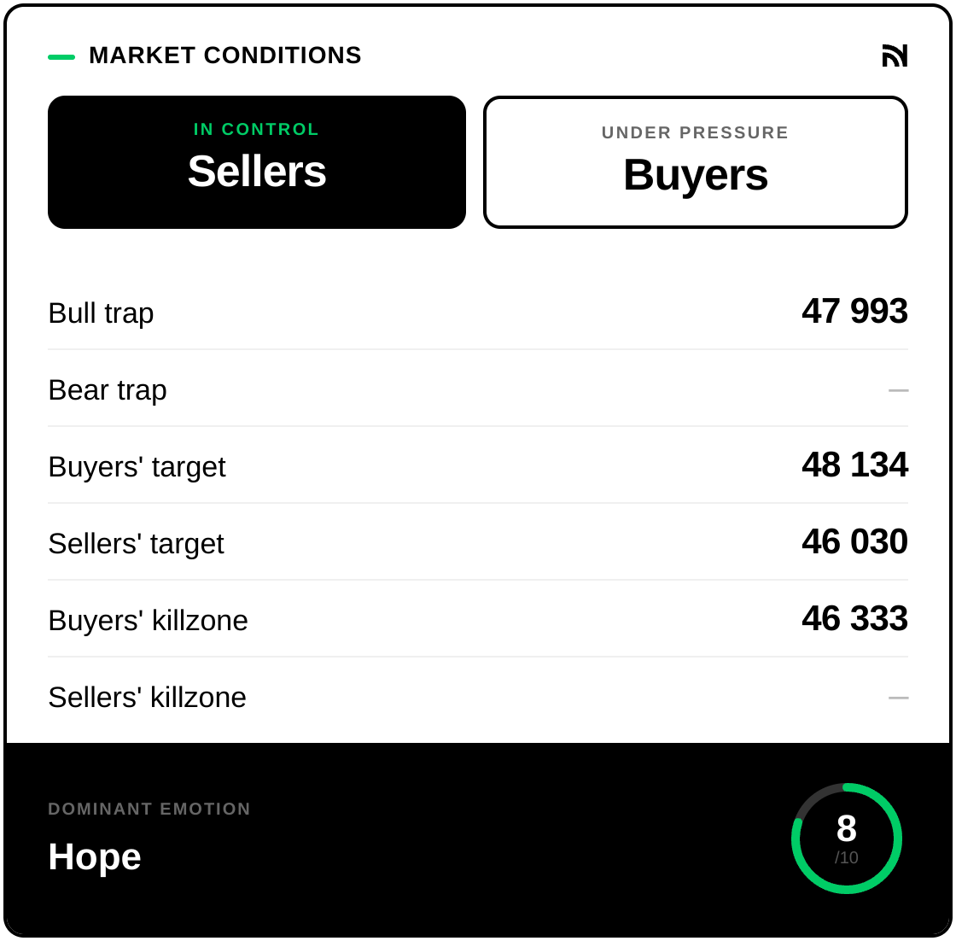Click the Sellers' killzone label

(147, 698)
